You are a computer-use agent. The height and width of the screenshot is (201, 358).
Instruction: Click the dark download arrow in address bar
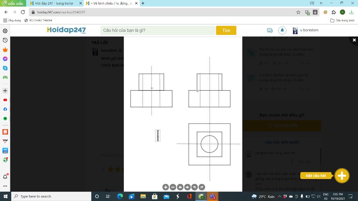(x=315, y=12)
